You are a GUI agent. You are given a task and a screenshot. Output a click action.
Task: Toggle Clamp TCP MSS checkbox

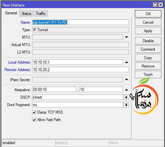(x=34, y=112)
